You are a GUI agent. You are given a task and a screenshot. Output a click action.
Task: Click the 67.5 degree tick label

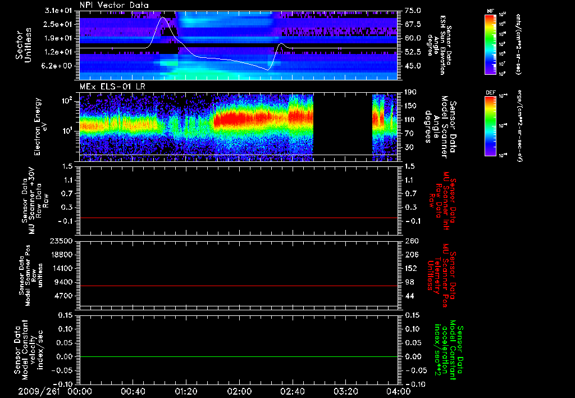(413, 24)
